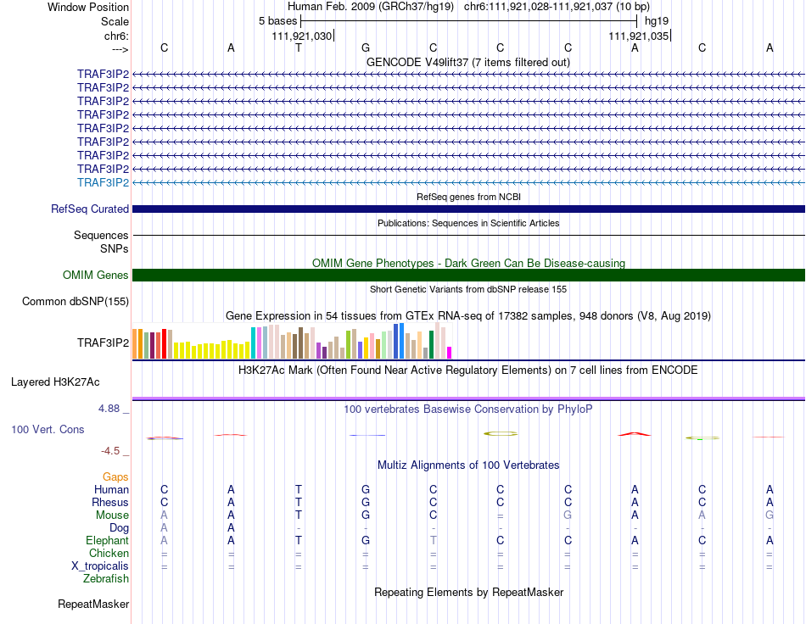Click the 111,921,030 coordinate marker
806x624 pixels.
302,36
